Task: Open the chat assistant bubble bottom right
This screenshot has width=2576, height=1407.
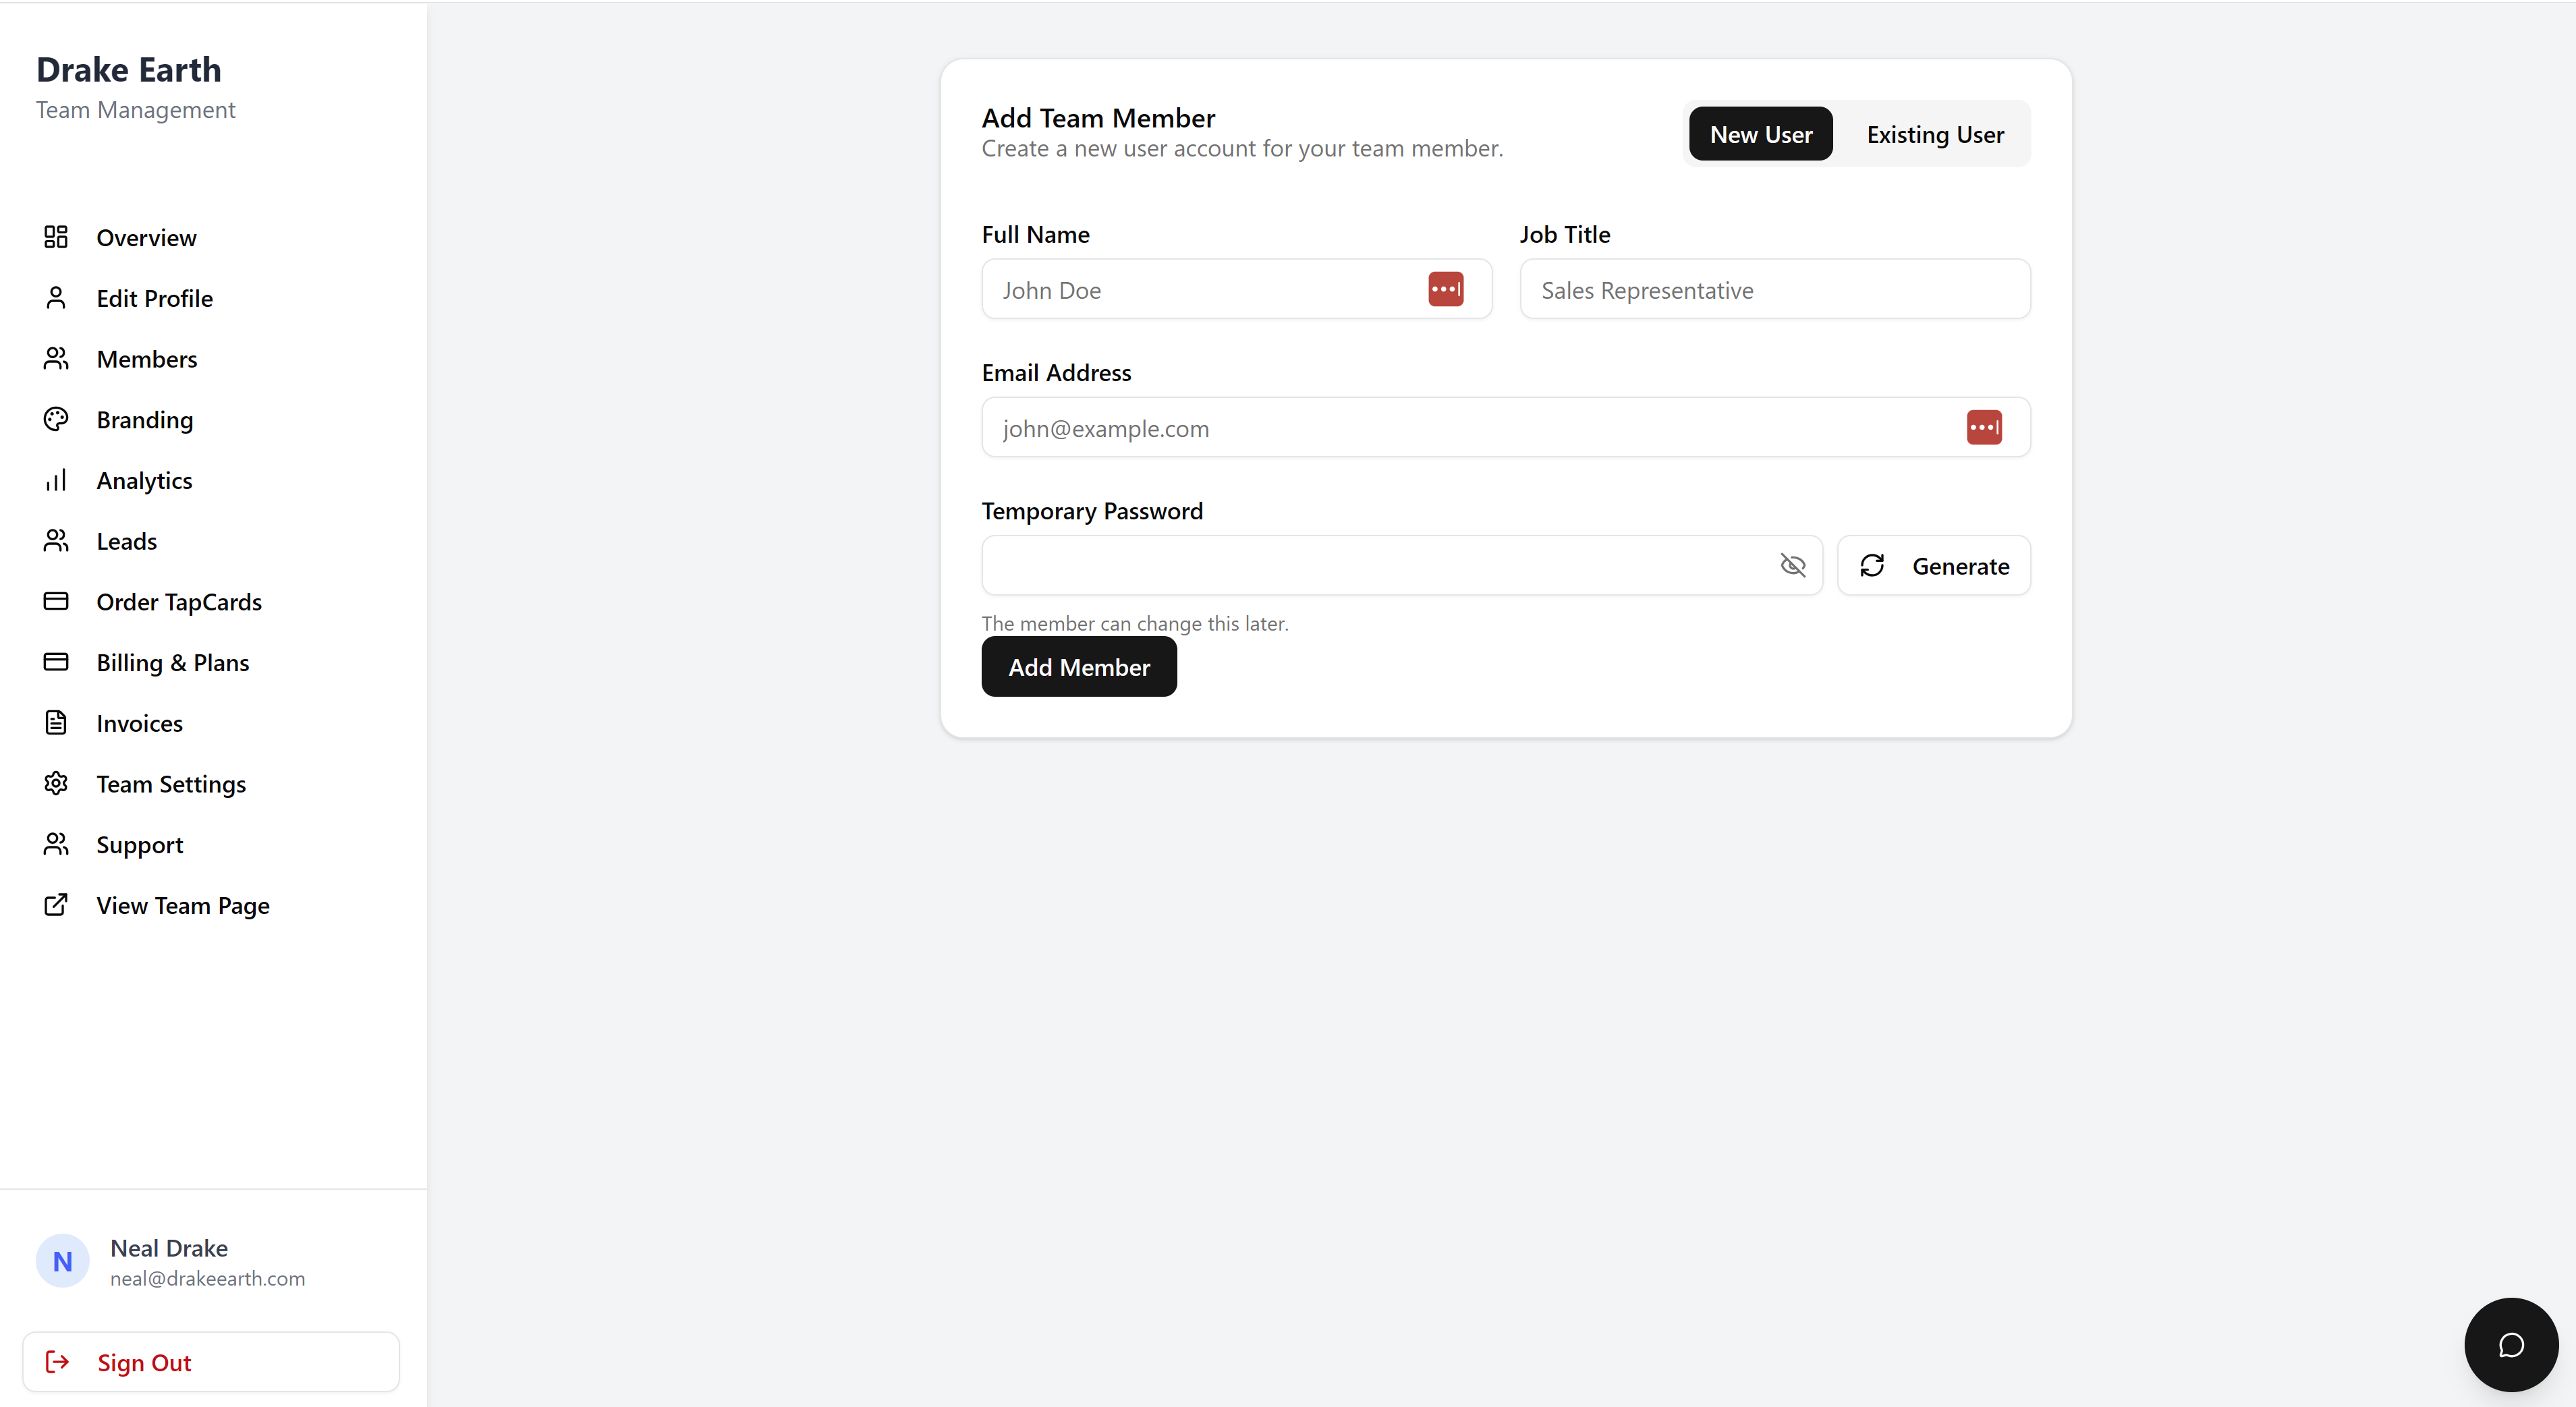Action: coord(2510,1344)
